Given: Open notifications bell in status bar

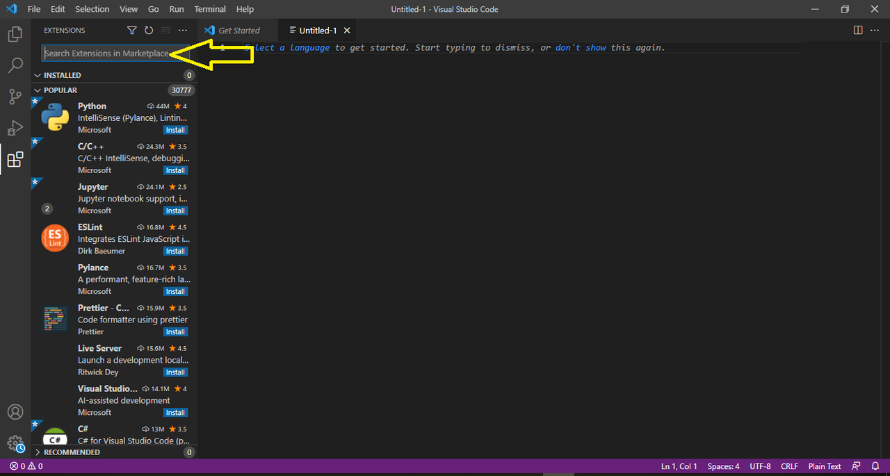Looking at the screenshot, I should (x=875, y=466).
